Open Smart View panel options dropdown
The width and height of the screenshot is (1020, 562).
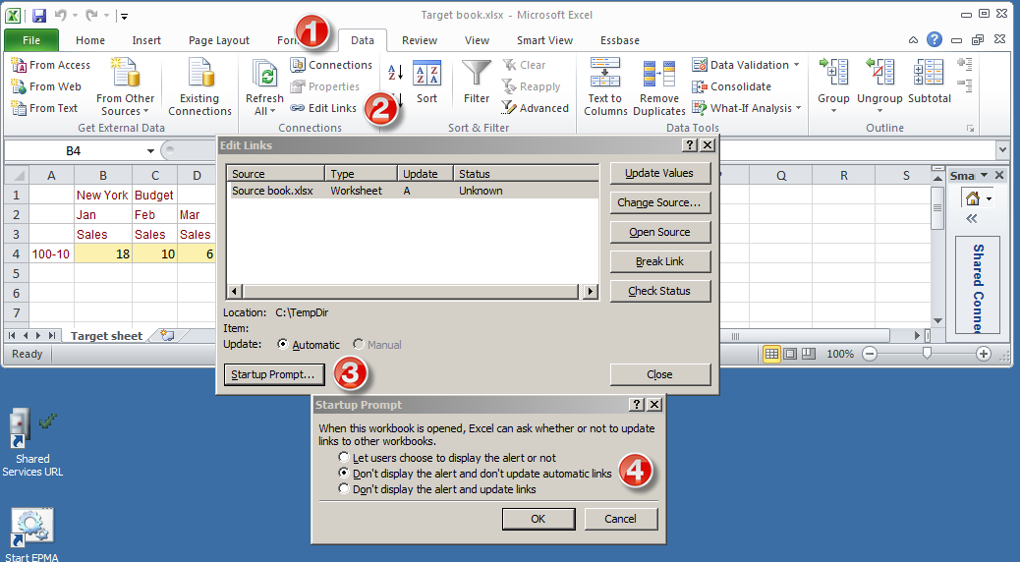(x=985, y=175)
